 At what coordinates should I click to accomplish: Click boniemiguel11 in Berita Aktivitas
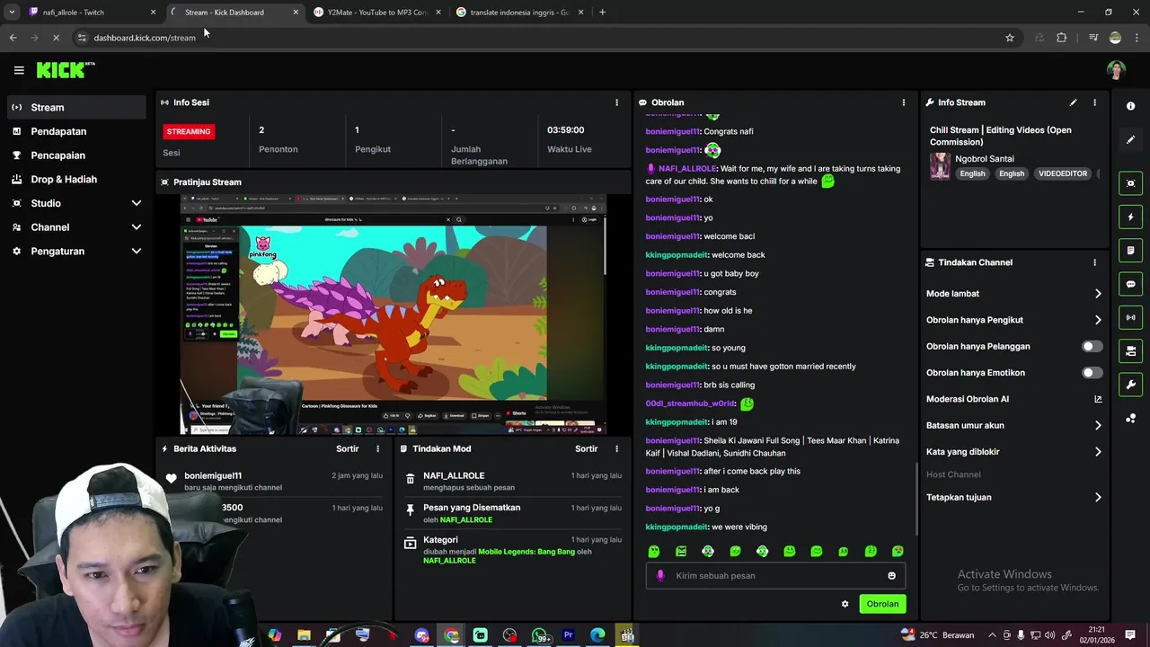click(x=213, y=475)
